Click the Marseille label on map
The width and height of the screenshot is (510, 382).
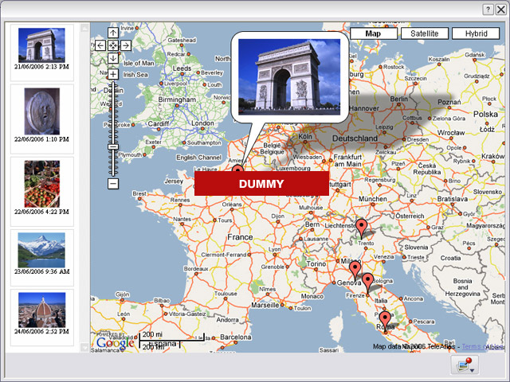point(265,305)
